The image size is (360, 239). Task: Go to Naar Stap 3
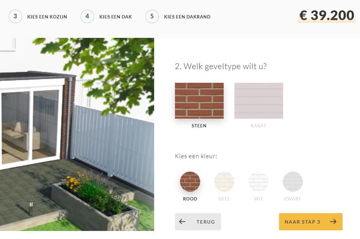tap(311, 222)
